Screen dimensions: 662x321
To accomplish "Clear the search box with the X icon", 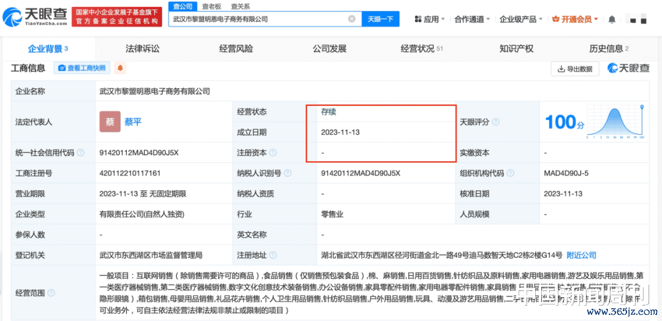I will [352, 19].
